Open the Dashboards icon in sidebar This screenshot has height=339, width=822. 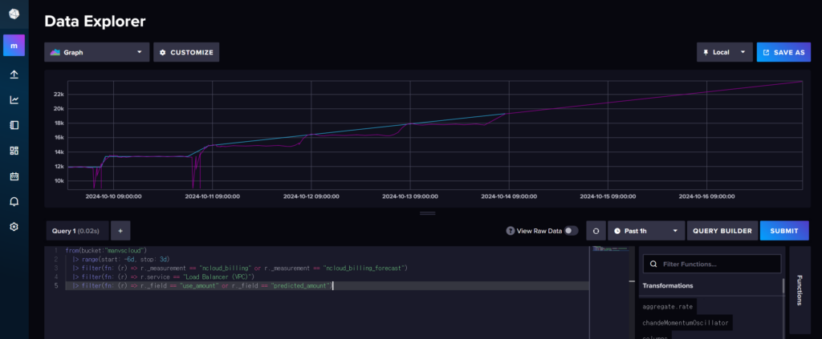click(14, 151)
